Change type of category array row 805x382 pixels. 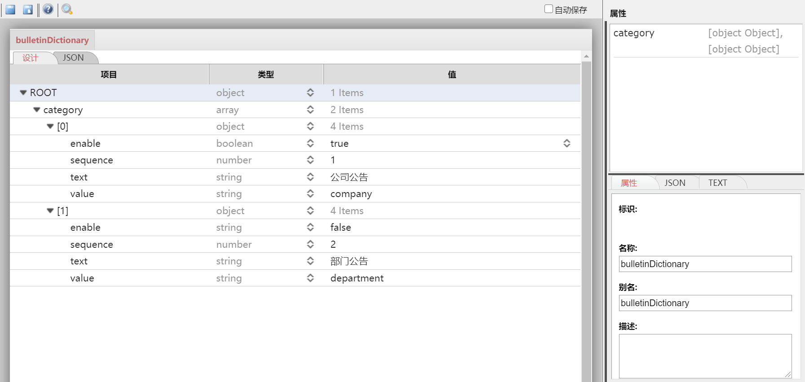pos(310,110)
